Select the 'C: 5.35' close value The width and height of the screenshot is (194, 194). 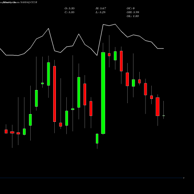(x=69, y=12)
